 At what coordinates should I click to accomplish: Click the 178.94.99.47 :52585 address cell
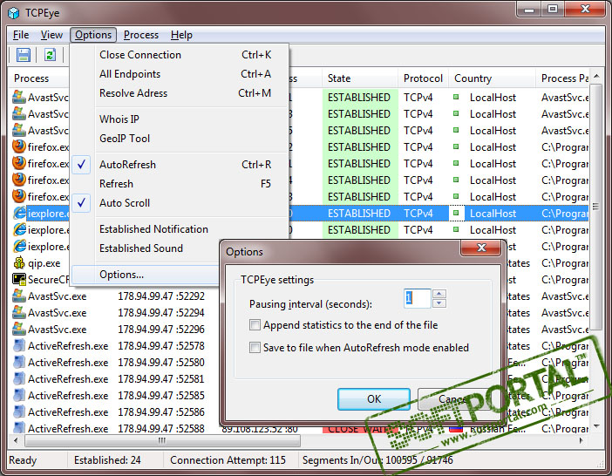161,395
